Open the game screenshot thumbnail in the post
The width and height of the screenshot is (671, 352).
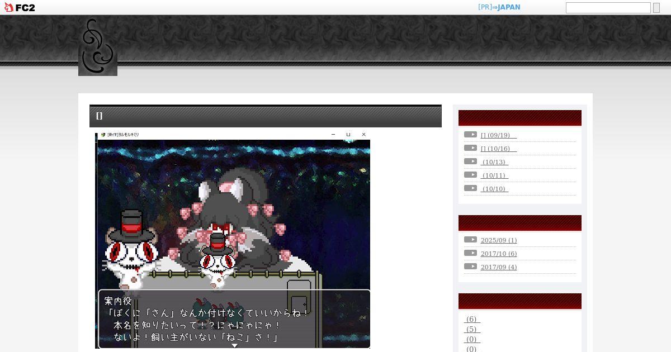[233, 240]
